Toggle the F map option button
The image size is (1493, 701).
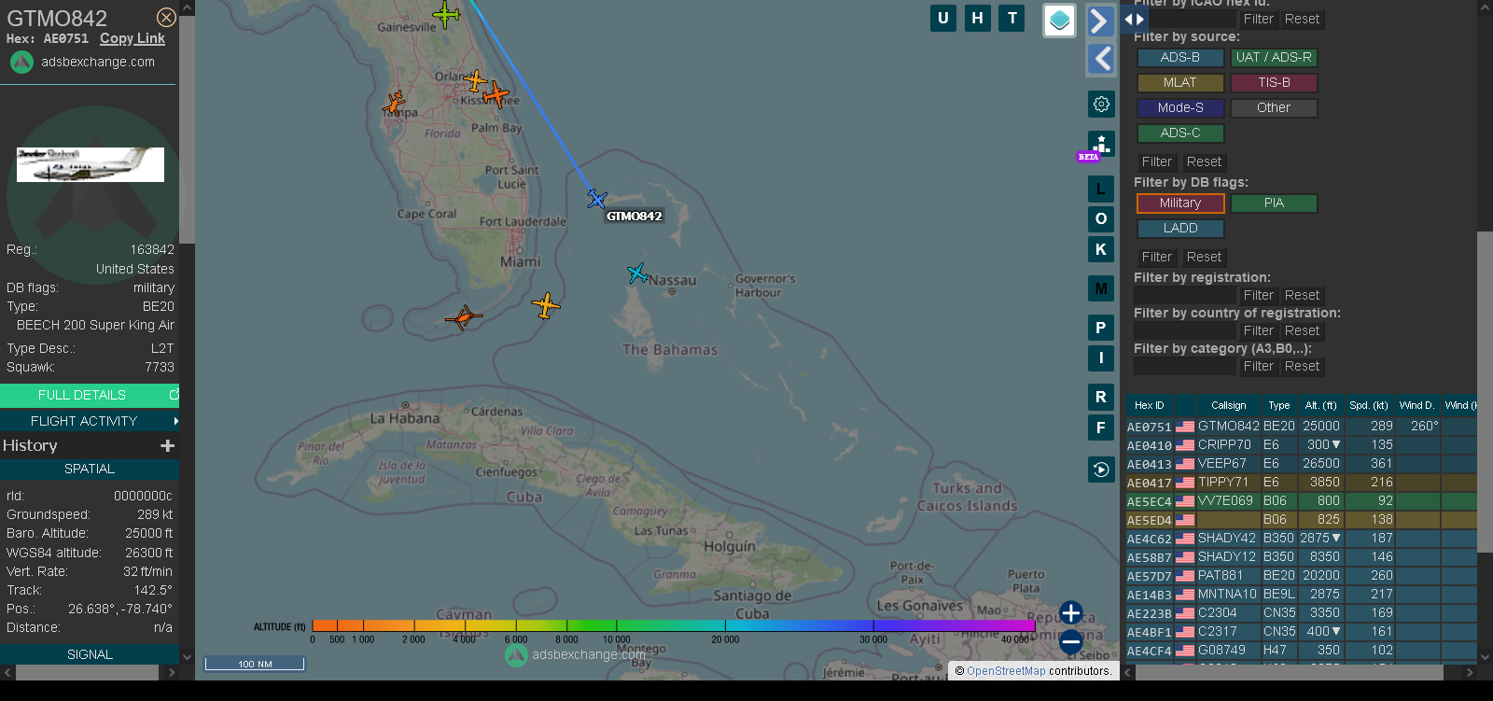pos(1101,428)
